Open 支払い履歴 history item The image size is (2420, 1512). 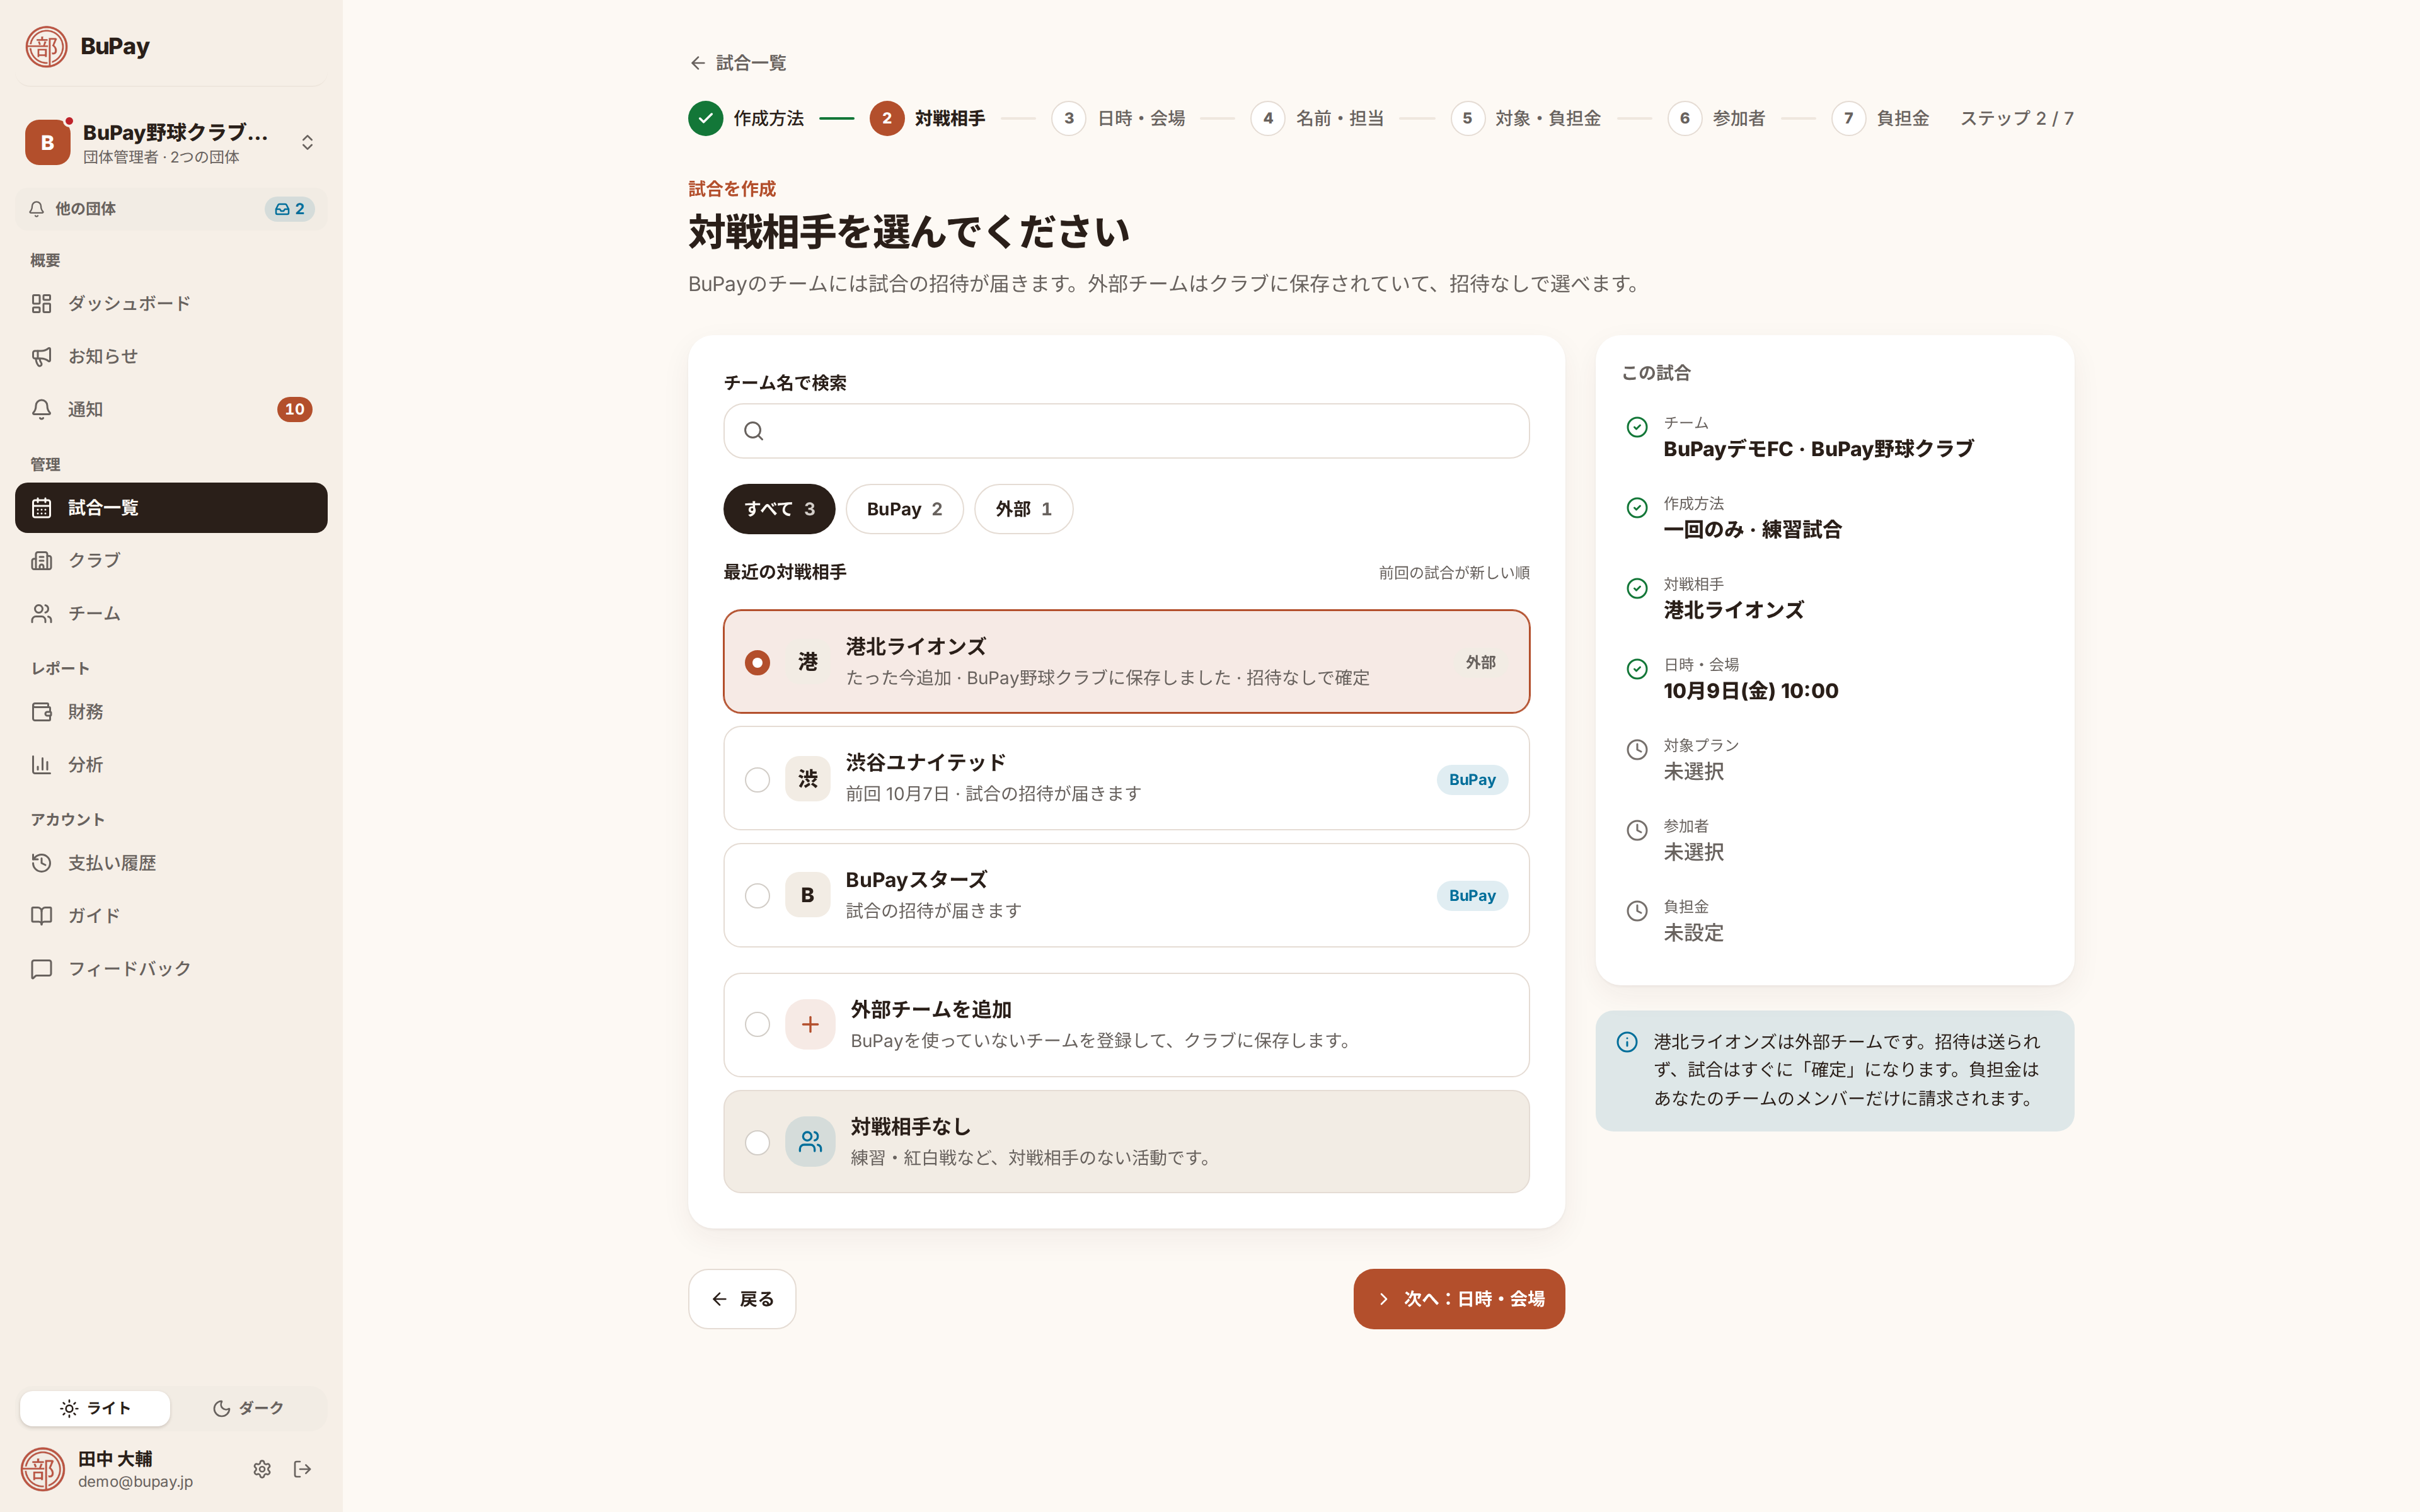click(171, 863)
